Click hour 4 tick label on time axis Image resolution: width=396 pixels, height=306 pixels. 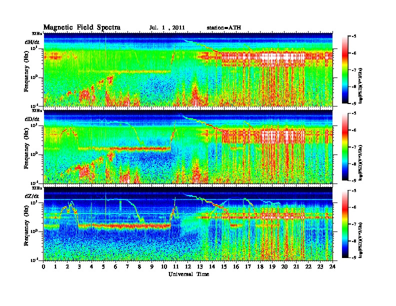(91, 266)
